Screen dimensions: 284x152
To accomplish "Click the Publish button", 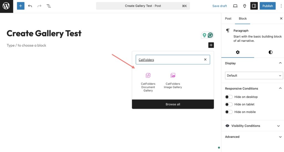I will (x=268, y=6).
